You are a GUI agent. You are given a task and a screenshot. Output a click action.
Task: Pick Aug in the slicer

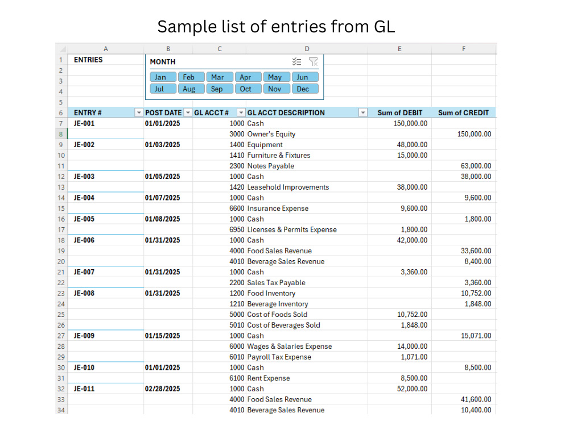pos(191,89)
